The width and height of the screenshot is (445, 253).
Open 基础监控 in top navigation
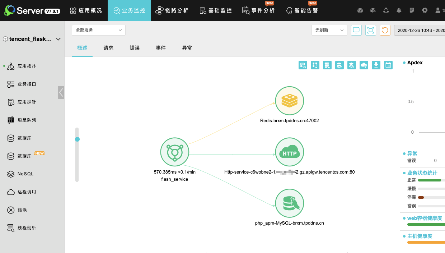click(x=216, y=10)
